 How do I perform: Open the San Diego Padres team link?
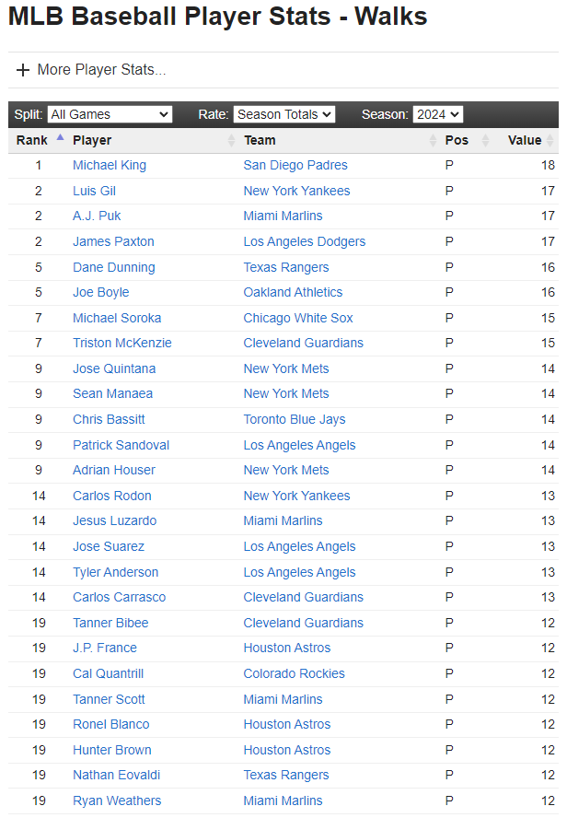click(x=295, y=166)
